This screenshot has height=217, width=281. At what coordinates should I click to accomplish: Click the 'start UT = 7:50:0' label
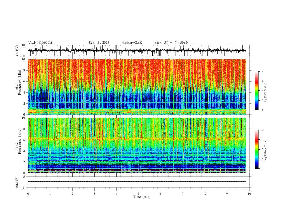pyautogui.click(x=171, y=43)
